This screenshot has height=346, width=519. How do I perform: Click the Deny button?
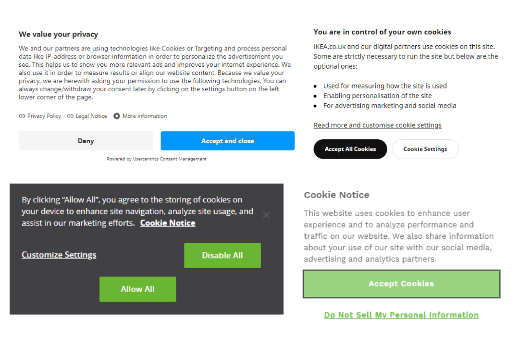(x=86, y=140)
